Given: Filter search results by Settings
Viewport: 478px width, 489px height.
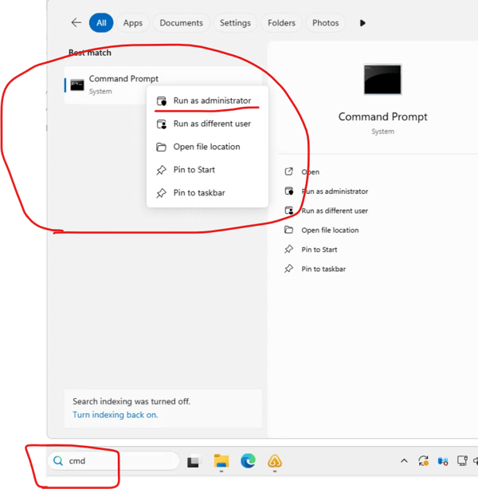Looking at the screenshot, I should [235, 23].
